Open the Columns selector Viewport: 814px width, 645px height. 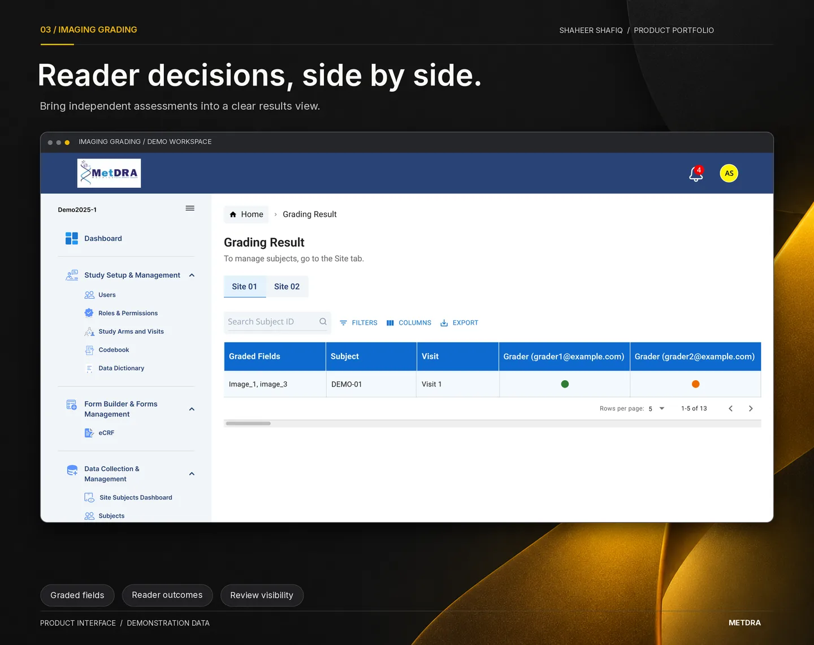tap(409, 322)
